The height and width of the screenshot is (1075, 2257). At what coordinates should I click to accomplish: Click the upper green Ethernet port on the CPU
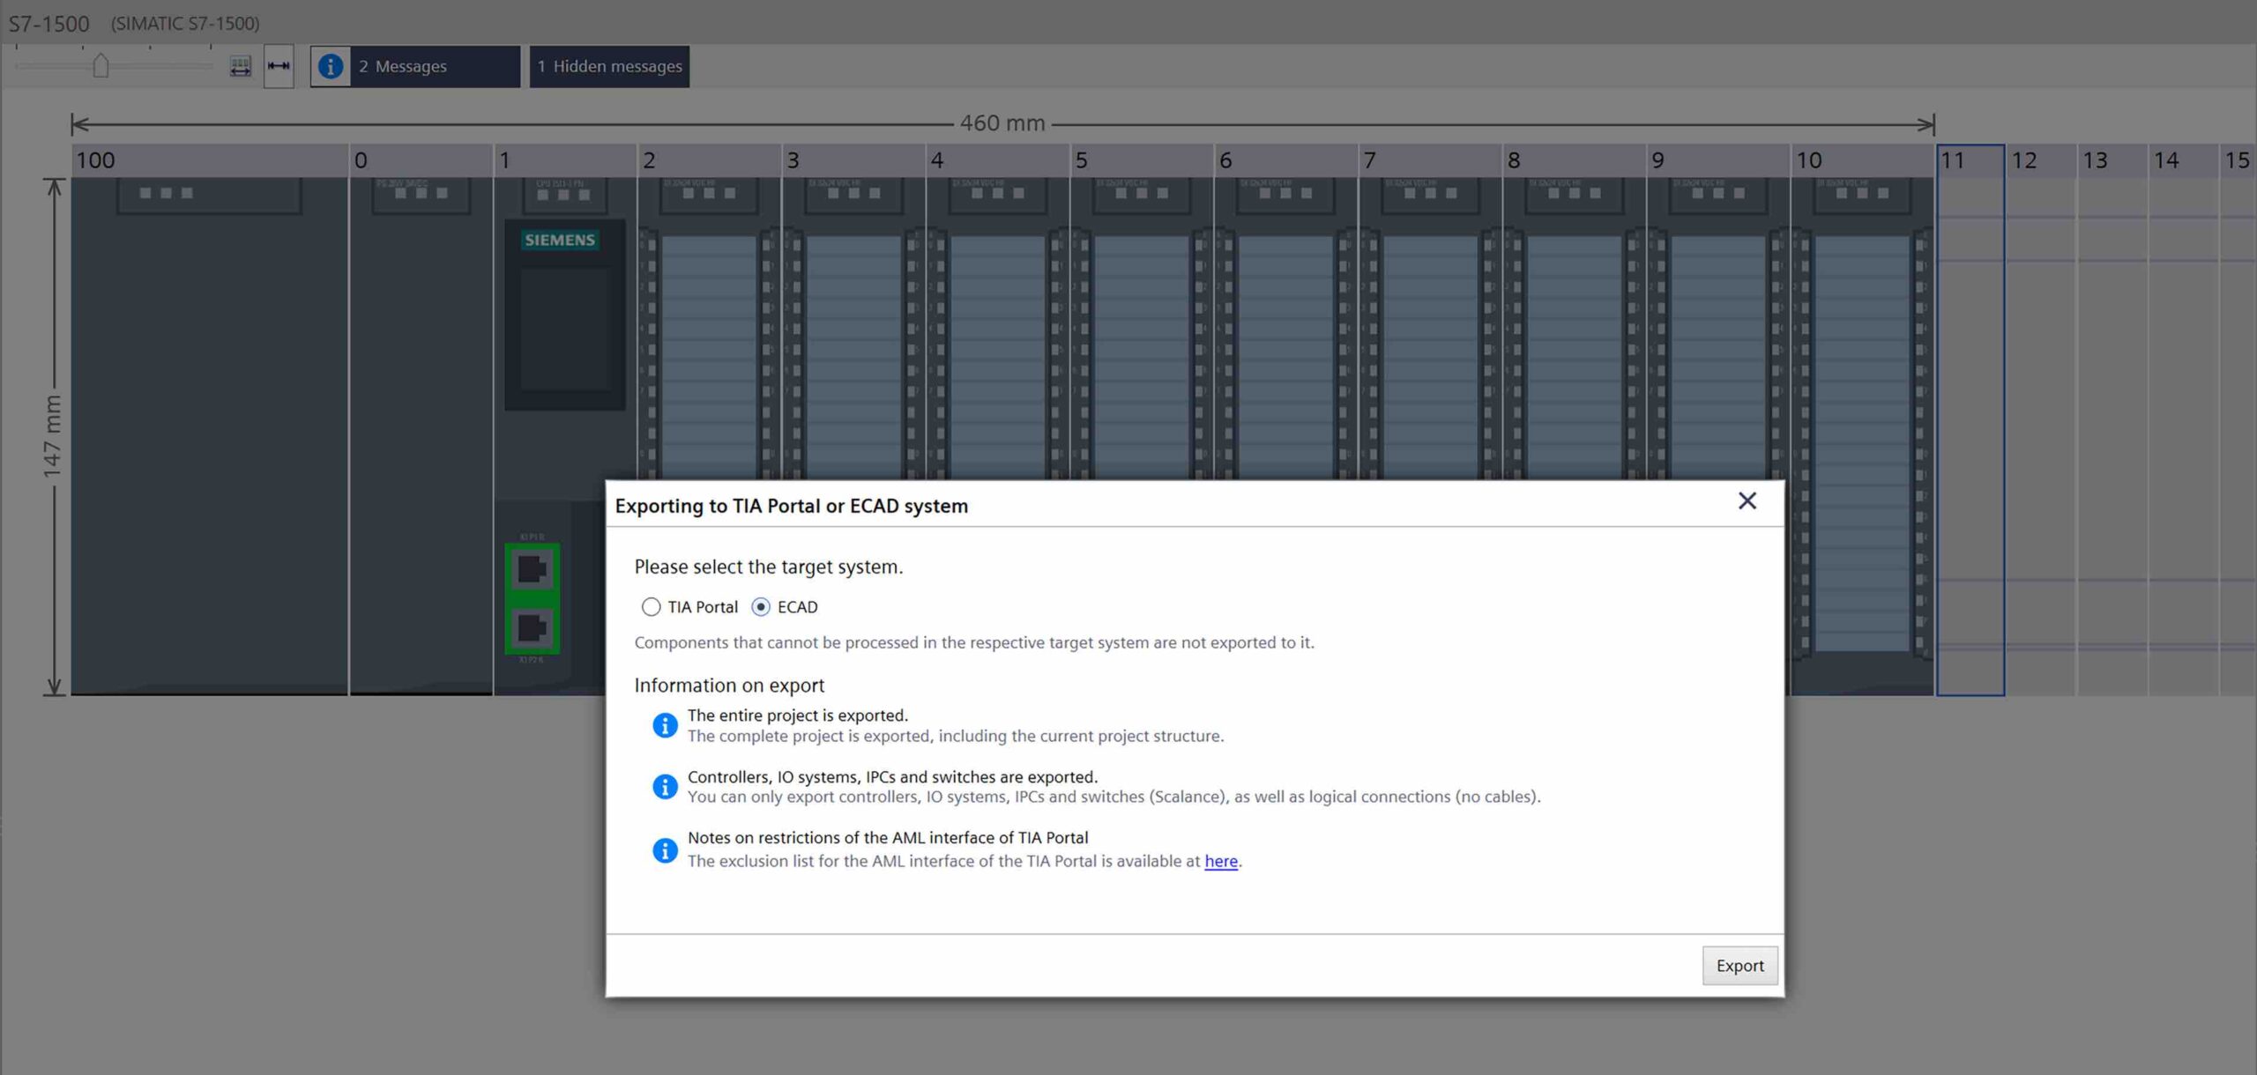coord(532,570)
